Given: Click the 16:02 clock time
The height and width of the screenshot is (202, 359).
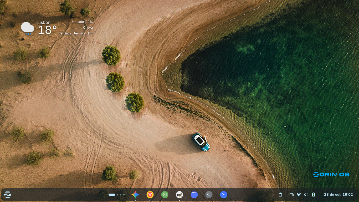Looking at the screenshot, I should (348, 195).
